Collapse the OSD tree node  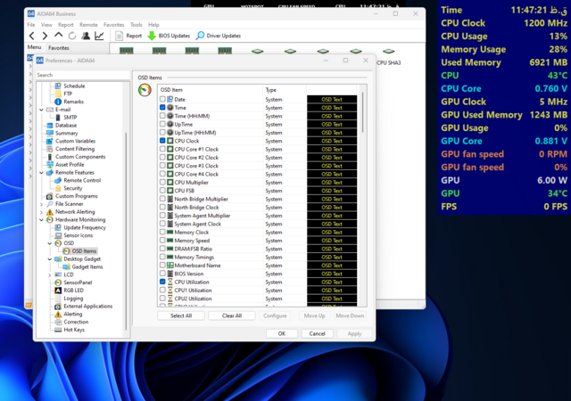click(50, 243)
